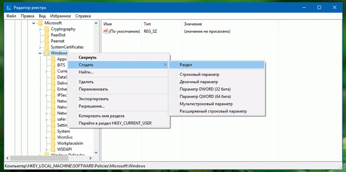Choose Удалить in the context menu
Viewport: 346px width, 172px height.
[x=119, y=82]
